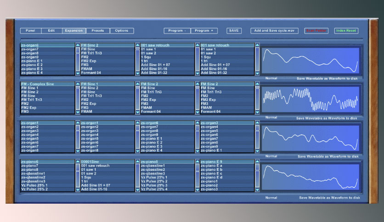This screenshot has width=384, height=222.
Task: Select the zs-piano E a entry
Action: tap(227, 166)
